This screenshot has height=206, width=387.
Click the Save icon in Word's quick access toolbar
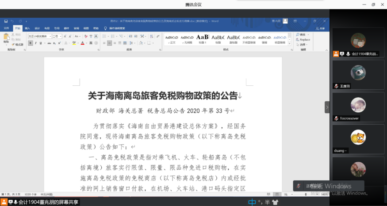coord(6,21)
